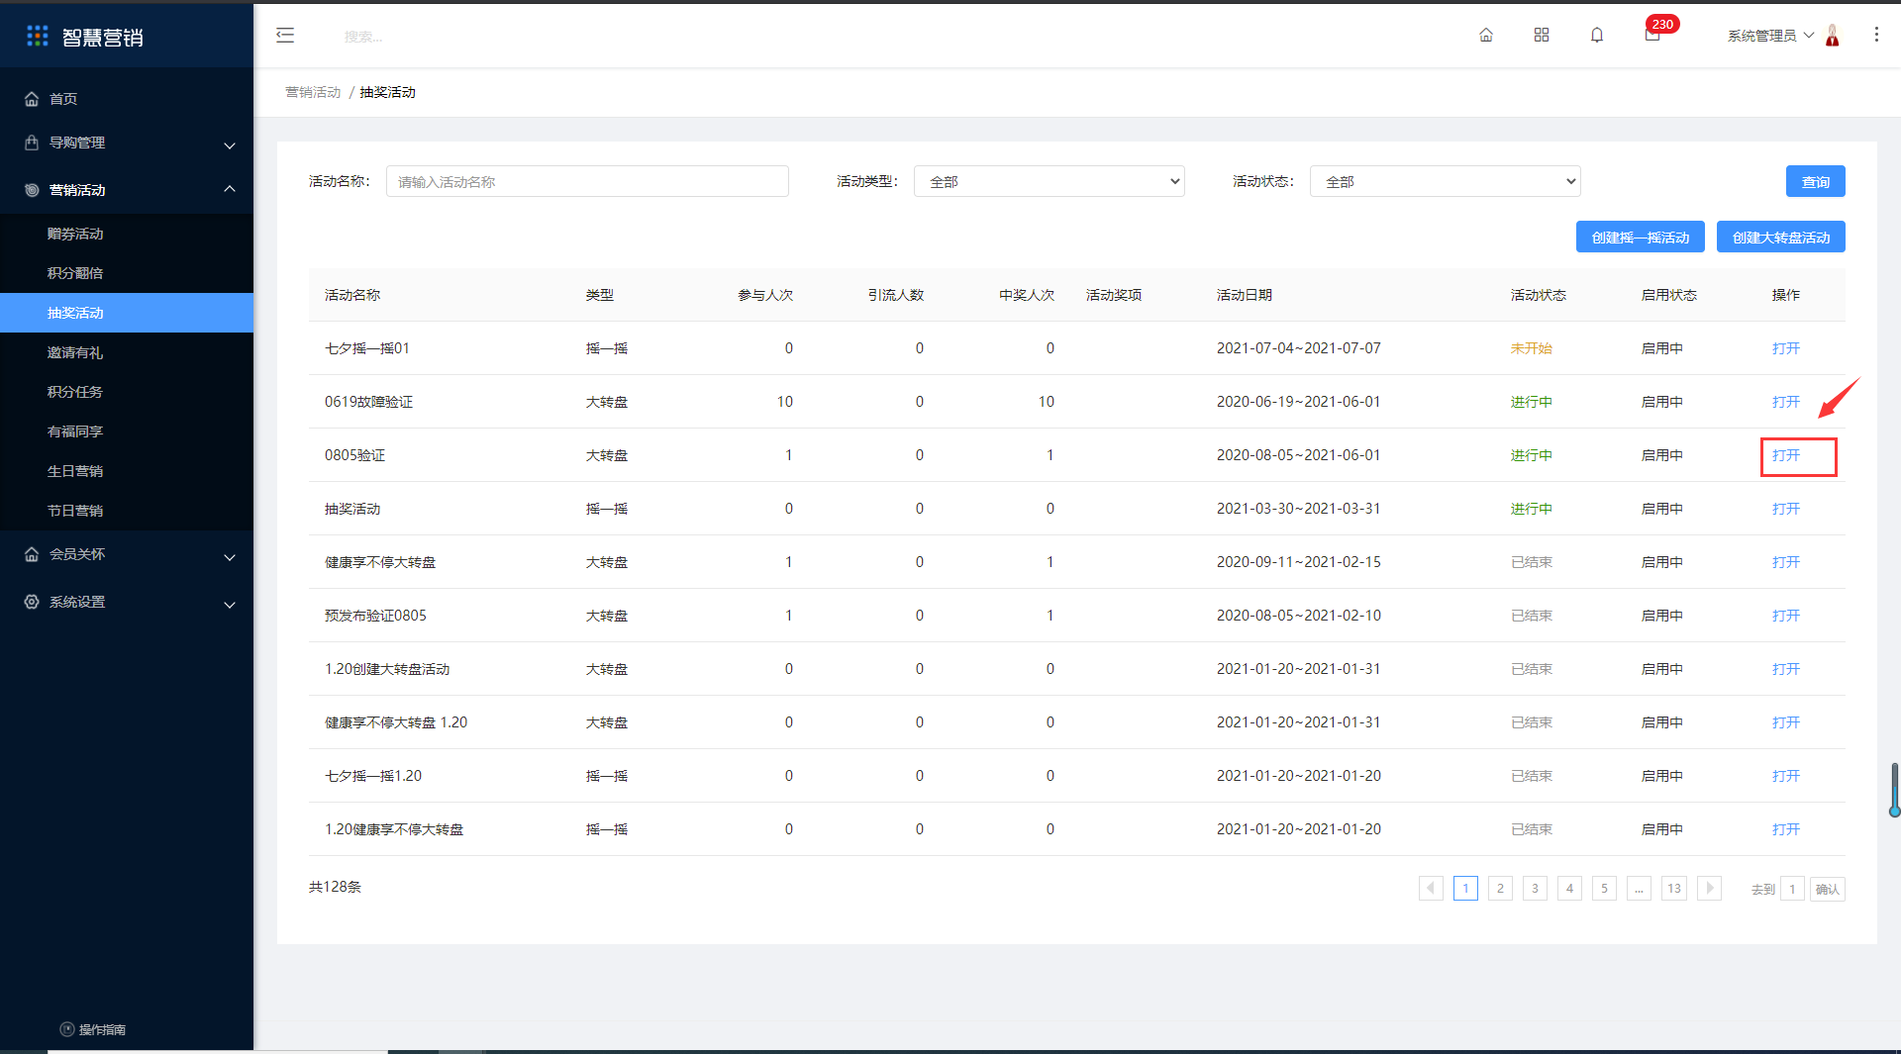
Task: Click the 未开始 status of 七夕摇一摇01
Action: pyautogui.click(x=1531, y=348)
